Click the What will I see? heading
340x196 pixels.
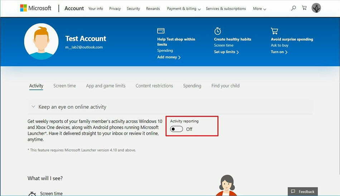[x=45, y=178]
